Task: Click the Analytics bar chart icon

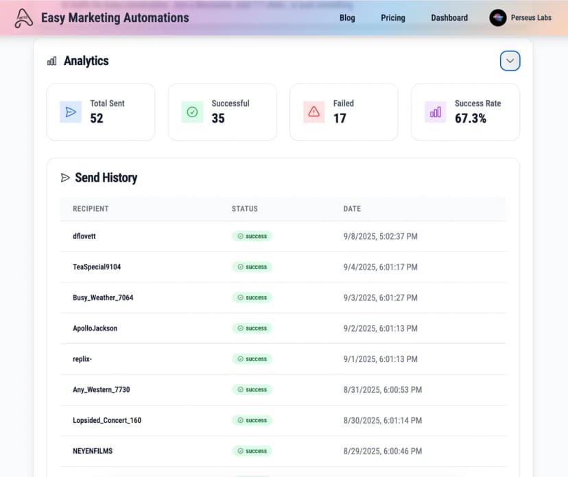Action: tap(52, 61)
